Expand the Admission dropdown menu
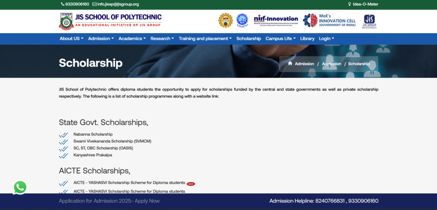This screenshot has width=437, height=210. pyautogui.click(x=101, y=38)
